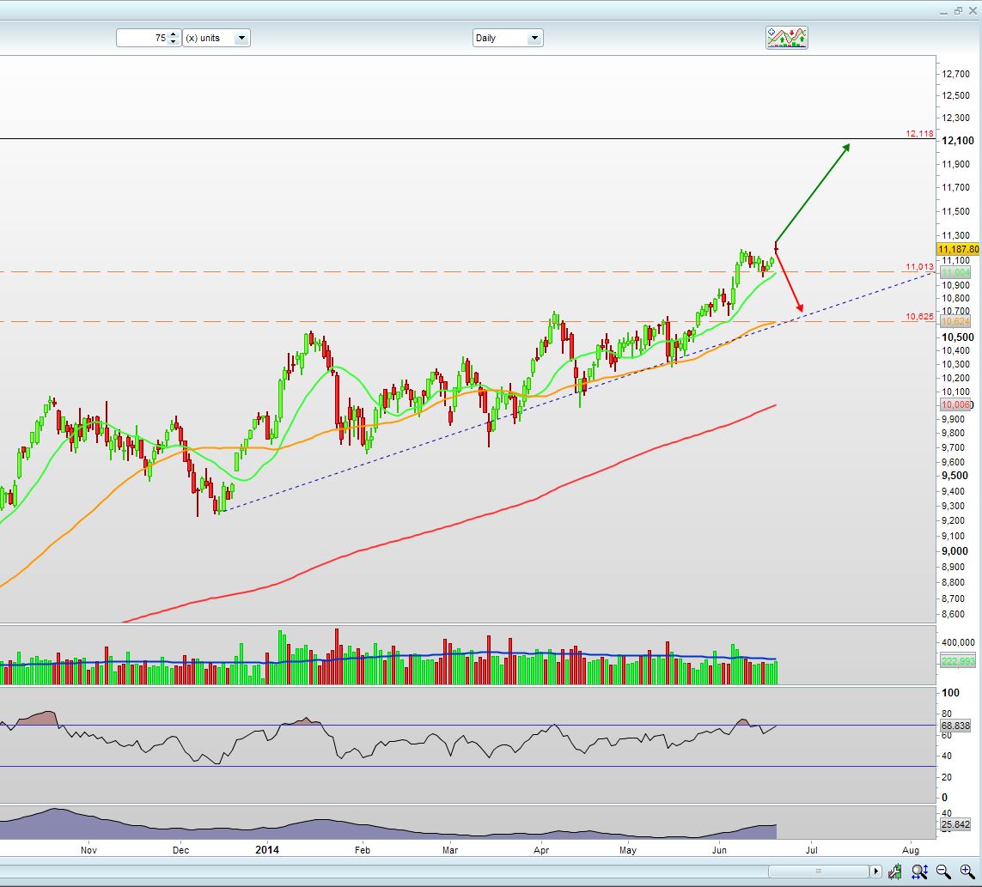
Task: Restore the chart window using restore button
Action: (958, 11)
